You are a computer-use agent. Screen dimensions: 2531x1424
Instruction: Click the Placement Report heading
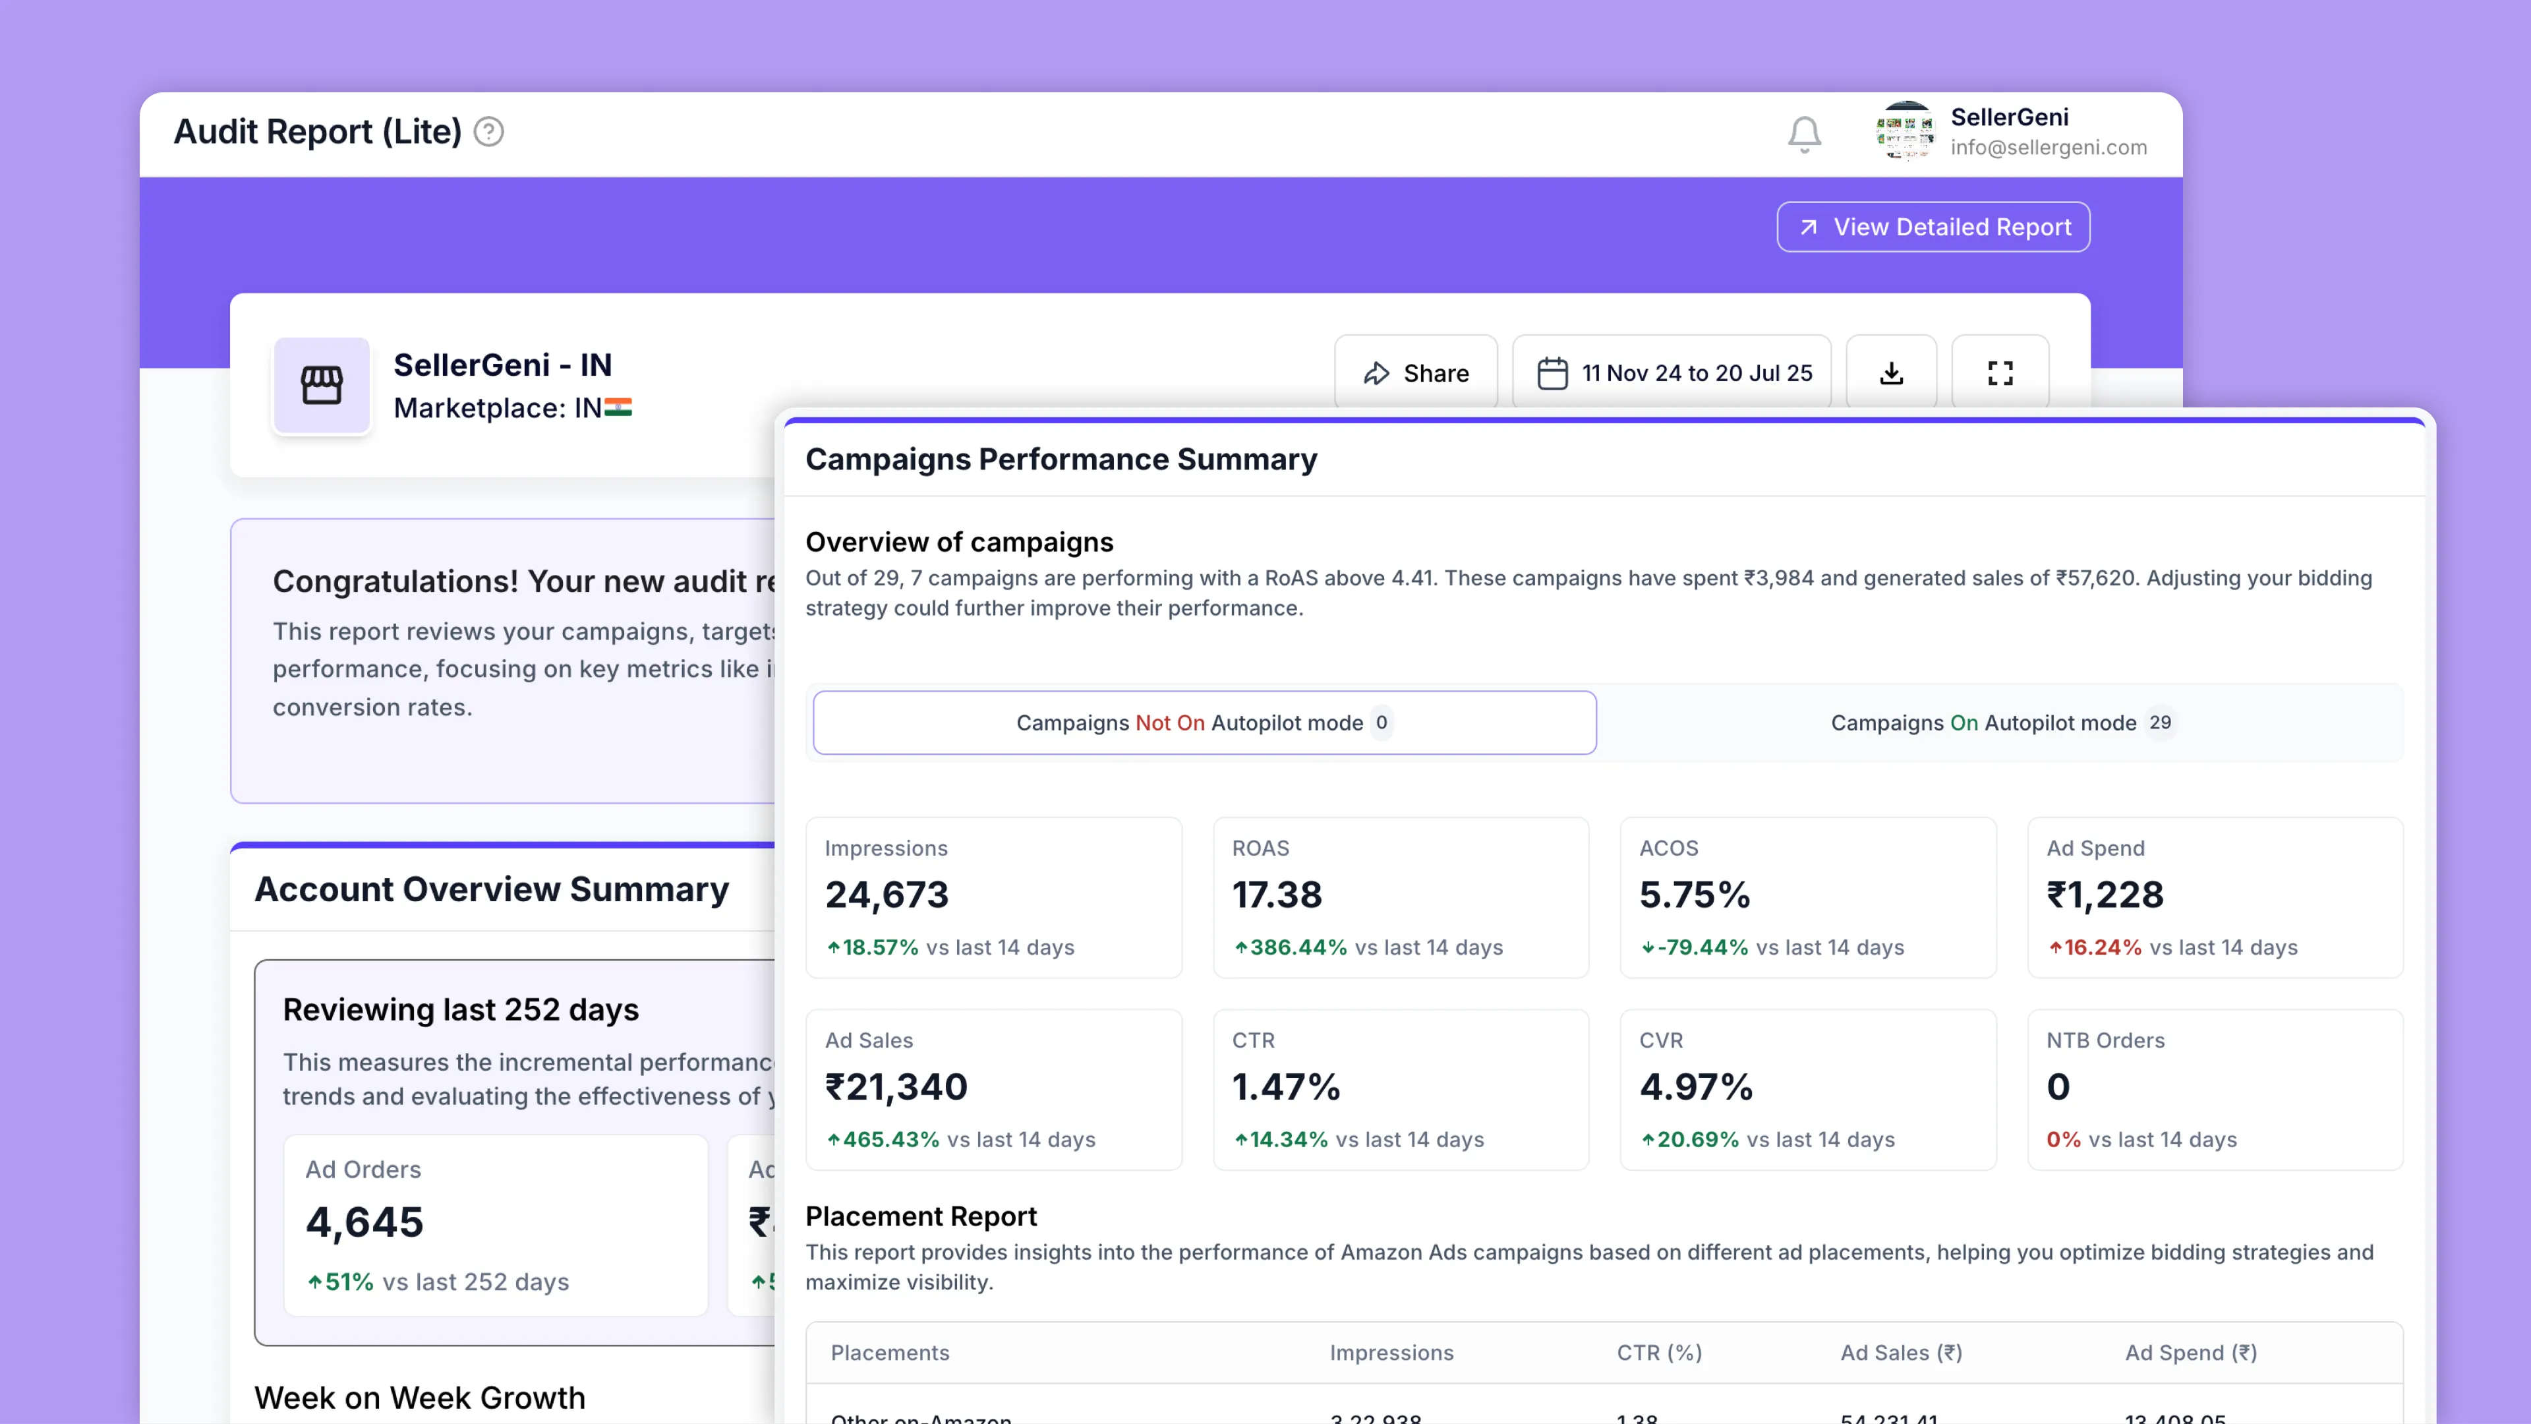921,1216
